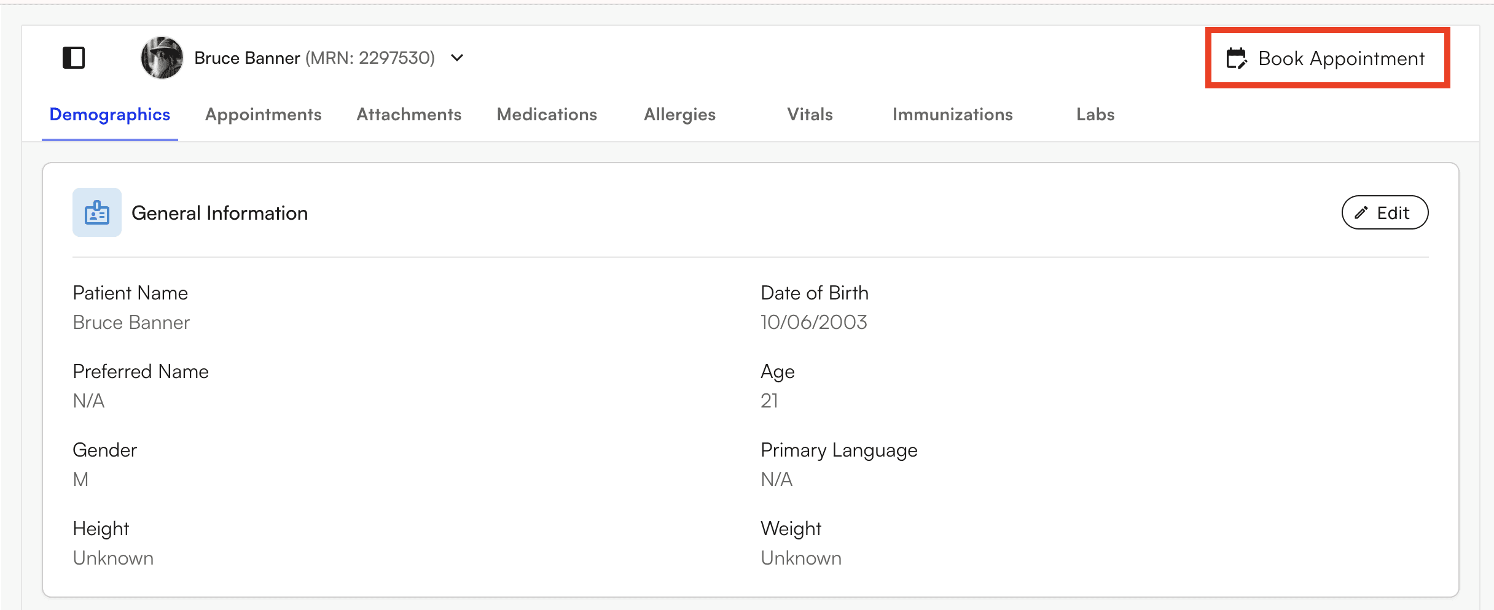The height and width of the screenshot is (610, 1494).
Task: Toggle the sidebar panel icon
Action: coord(74,58)
